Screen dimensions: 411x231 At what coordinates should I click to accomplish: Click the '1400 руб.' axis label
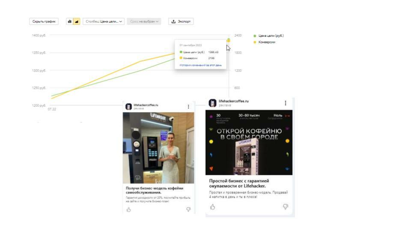[x=39, y=36]
